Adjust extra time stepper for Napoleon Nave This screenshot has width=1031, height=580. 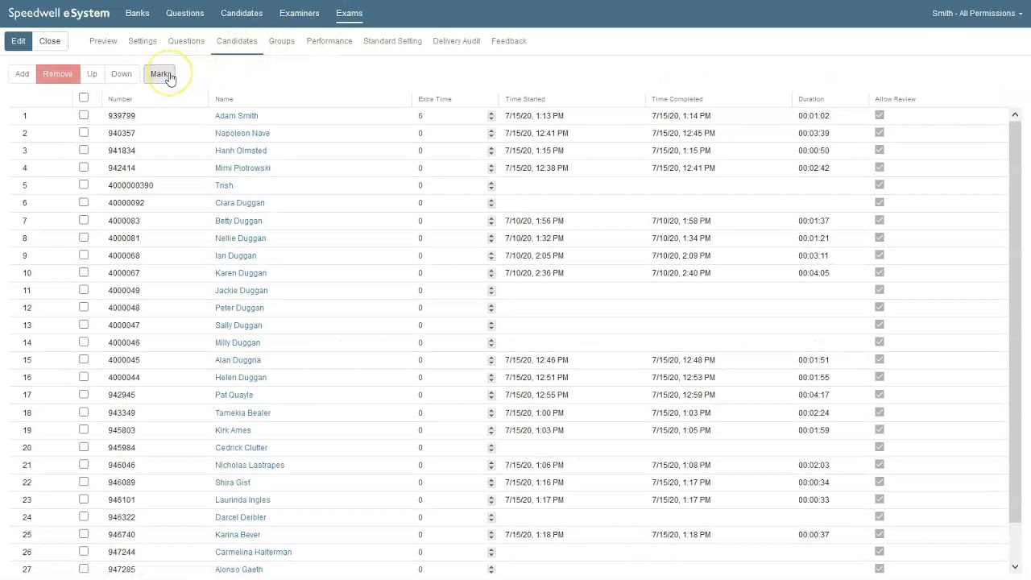click(491, 134)
